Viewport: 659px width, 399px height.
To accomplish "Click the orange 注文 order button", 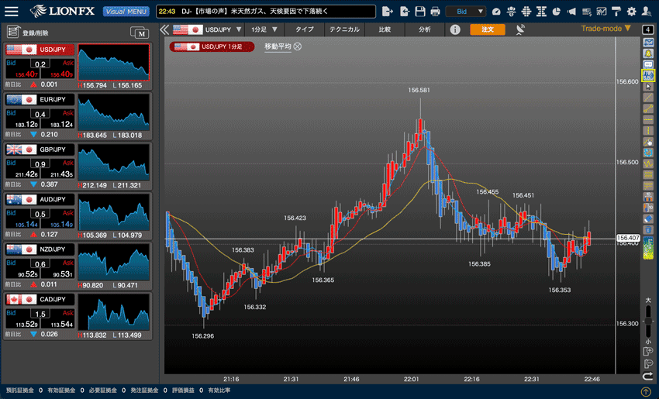I will [x=487, y=29].
